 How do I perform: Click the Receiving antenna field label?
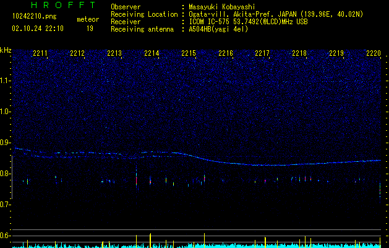point(142,29)
